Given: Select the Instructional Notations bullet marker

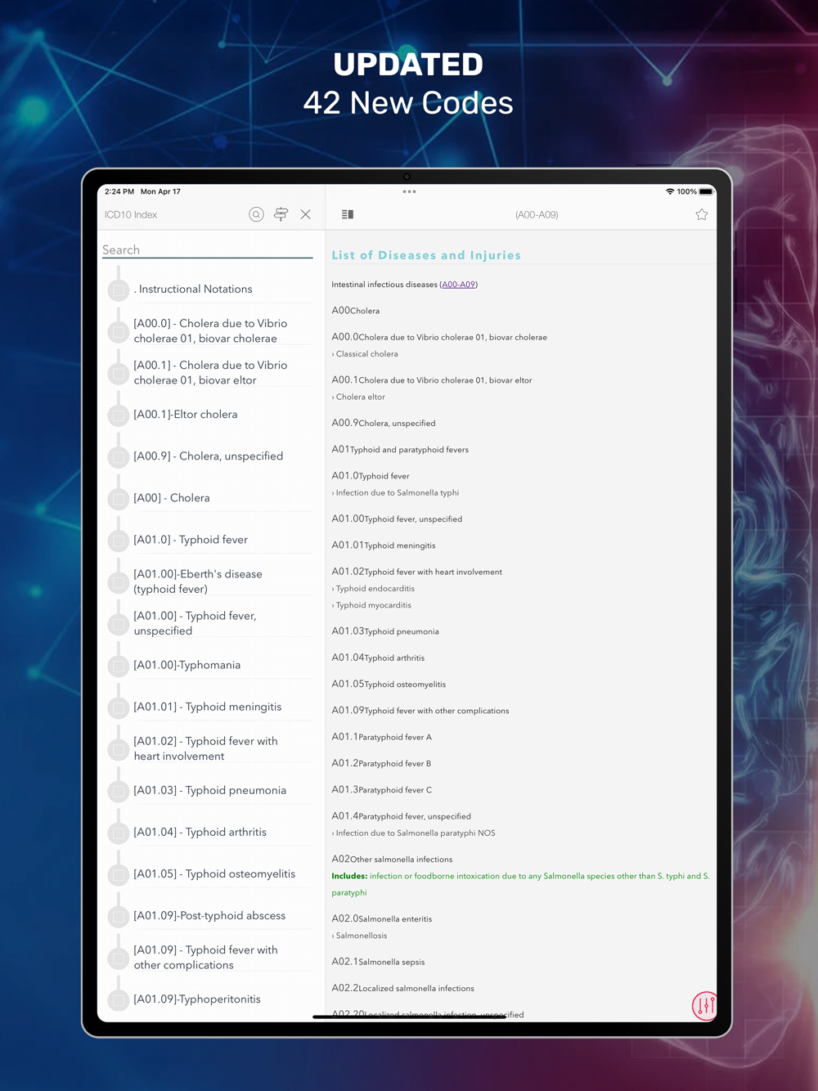Looking at the screenshot, I should point(119,290).
